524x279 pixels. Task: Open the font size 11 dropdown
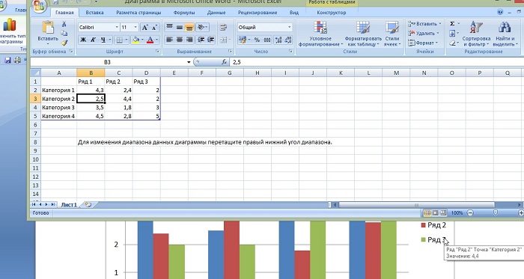pyautogui.click(x=135, y=28)
